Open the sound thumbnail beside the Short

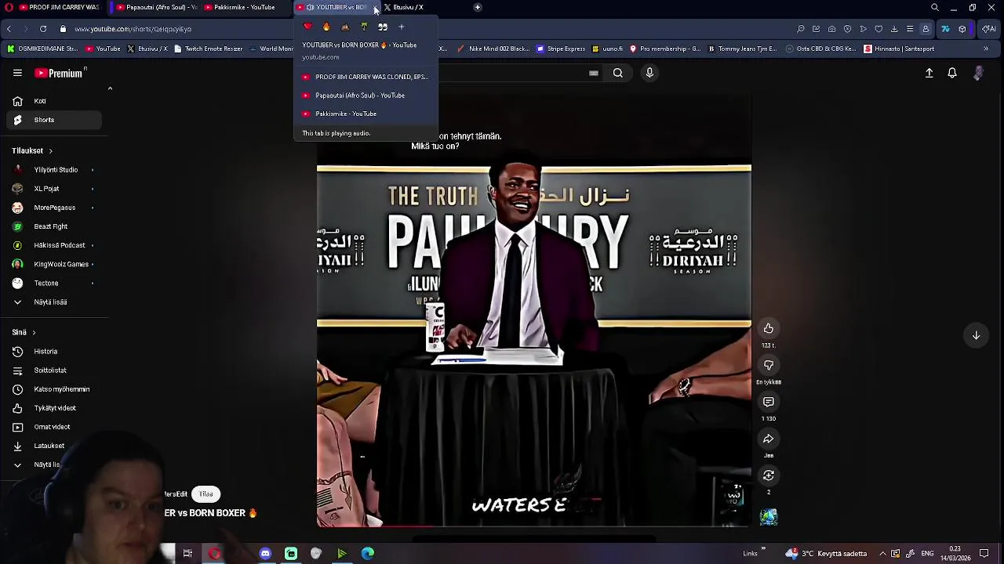[769, 516]
